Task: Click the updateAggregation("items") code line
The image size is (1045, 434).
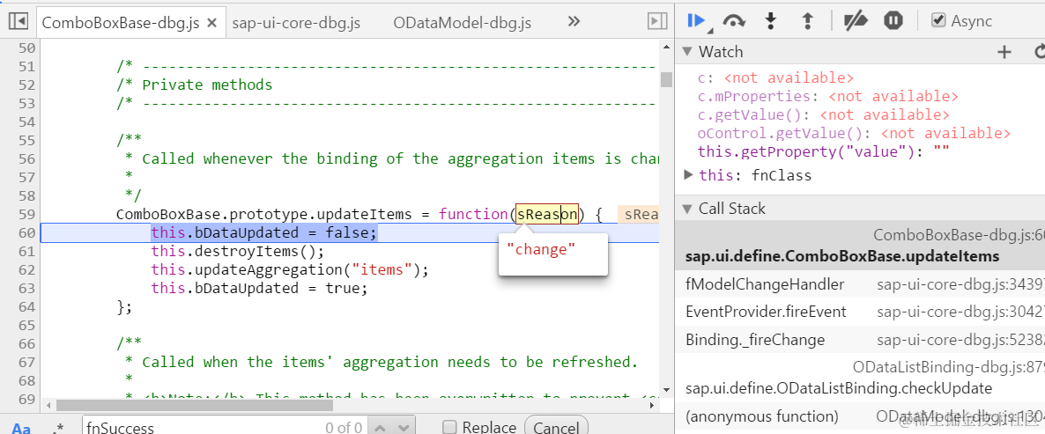Action: click(290, 270)
